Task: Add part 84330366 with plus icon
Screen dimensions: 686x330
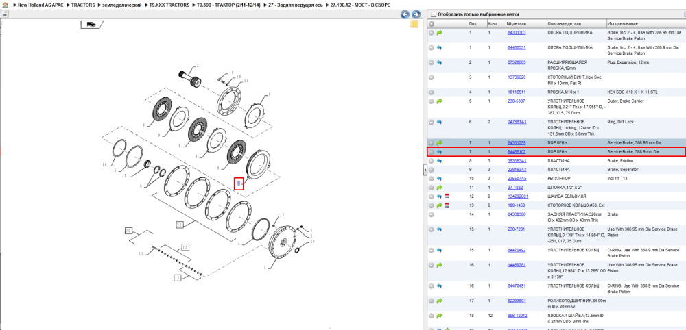Action: pos(431,214)
